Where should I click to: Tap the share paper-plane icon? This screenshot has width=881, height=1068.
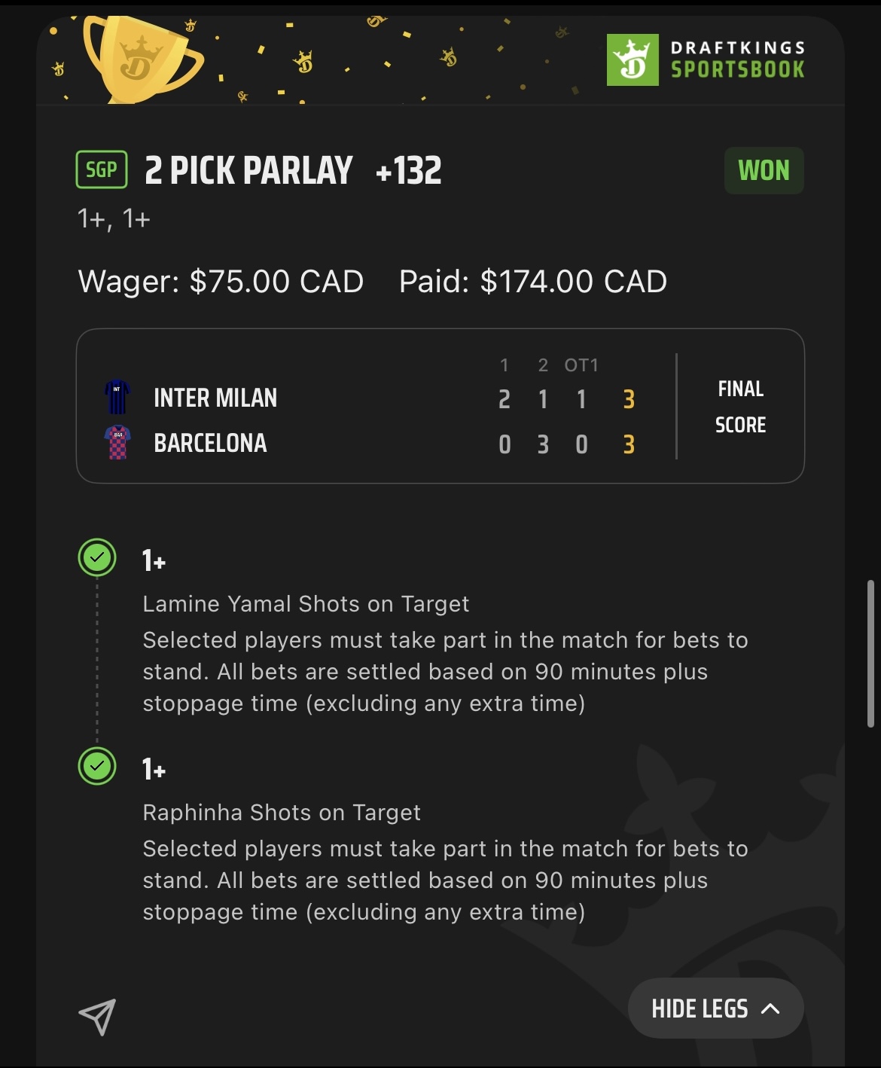[x=97, y=1017]
